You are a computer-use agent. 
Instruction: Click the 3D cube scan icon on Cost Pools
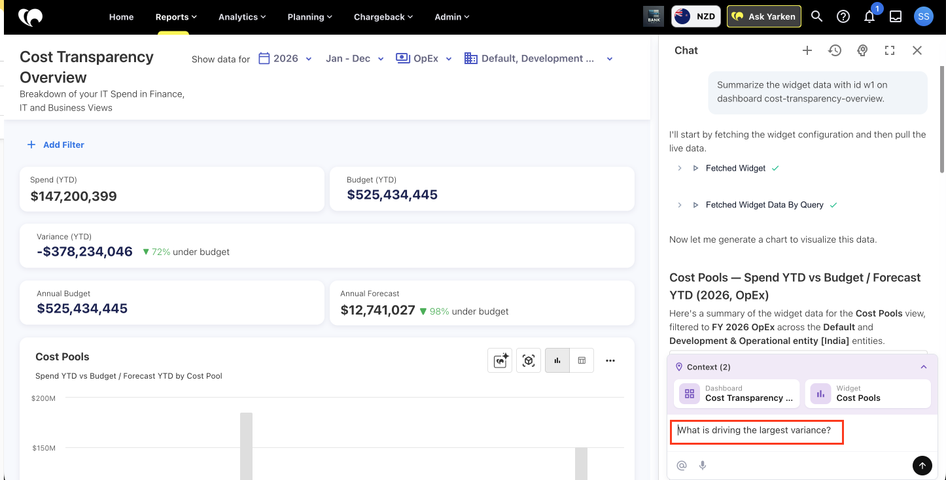click(529, 360)
